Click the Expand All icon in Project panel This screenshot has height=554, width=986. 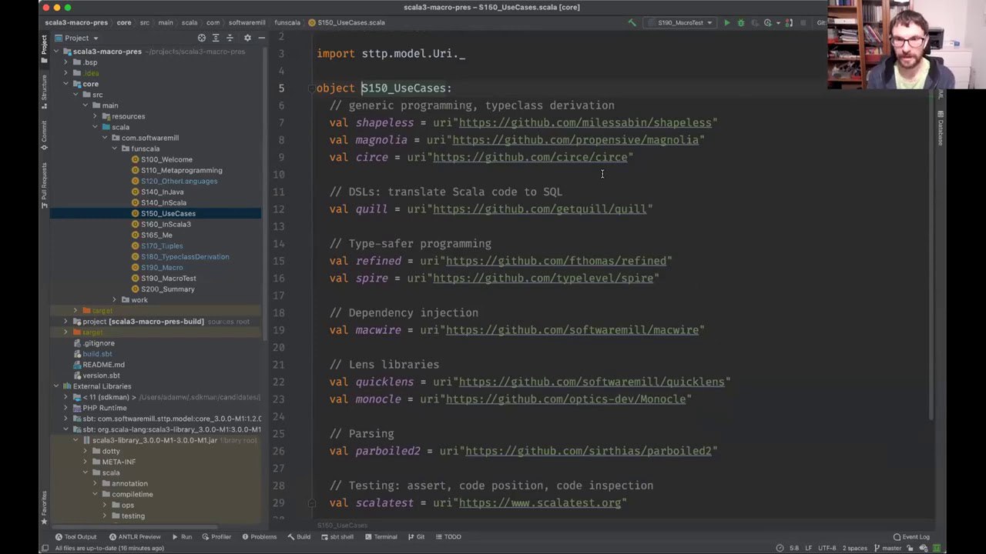point(216,38)
